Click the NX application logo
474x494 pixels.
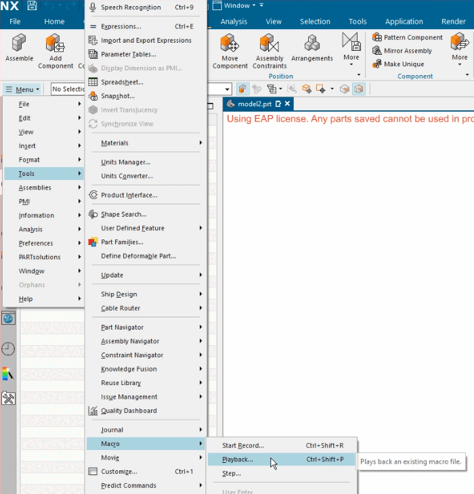coord(9,5)
